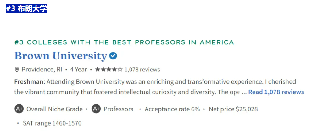Image resolution: width=317 pixels, height=140 pixels.
Task: Click the empty fifth rating star
Action: pyautogui.click(x=120, y=70)
